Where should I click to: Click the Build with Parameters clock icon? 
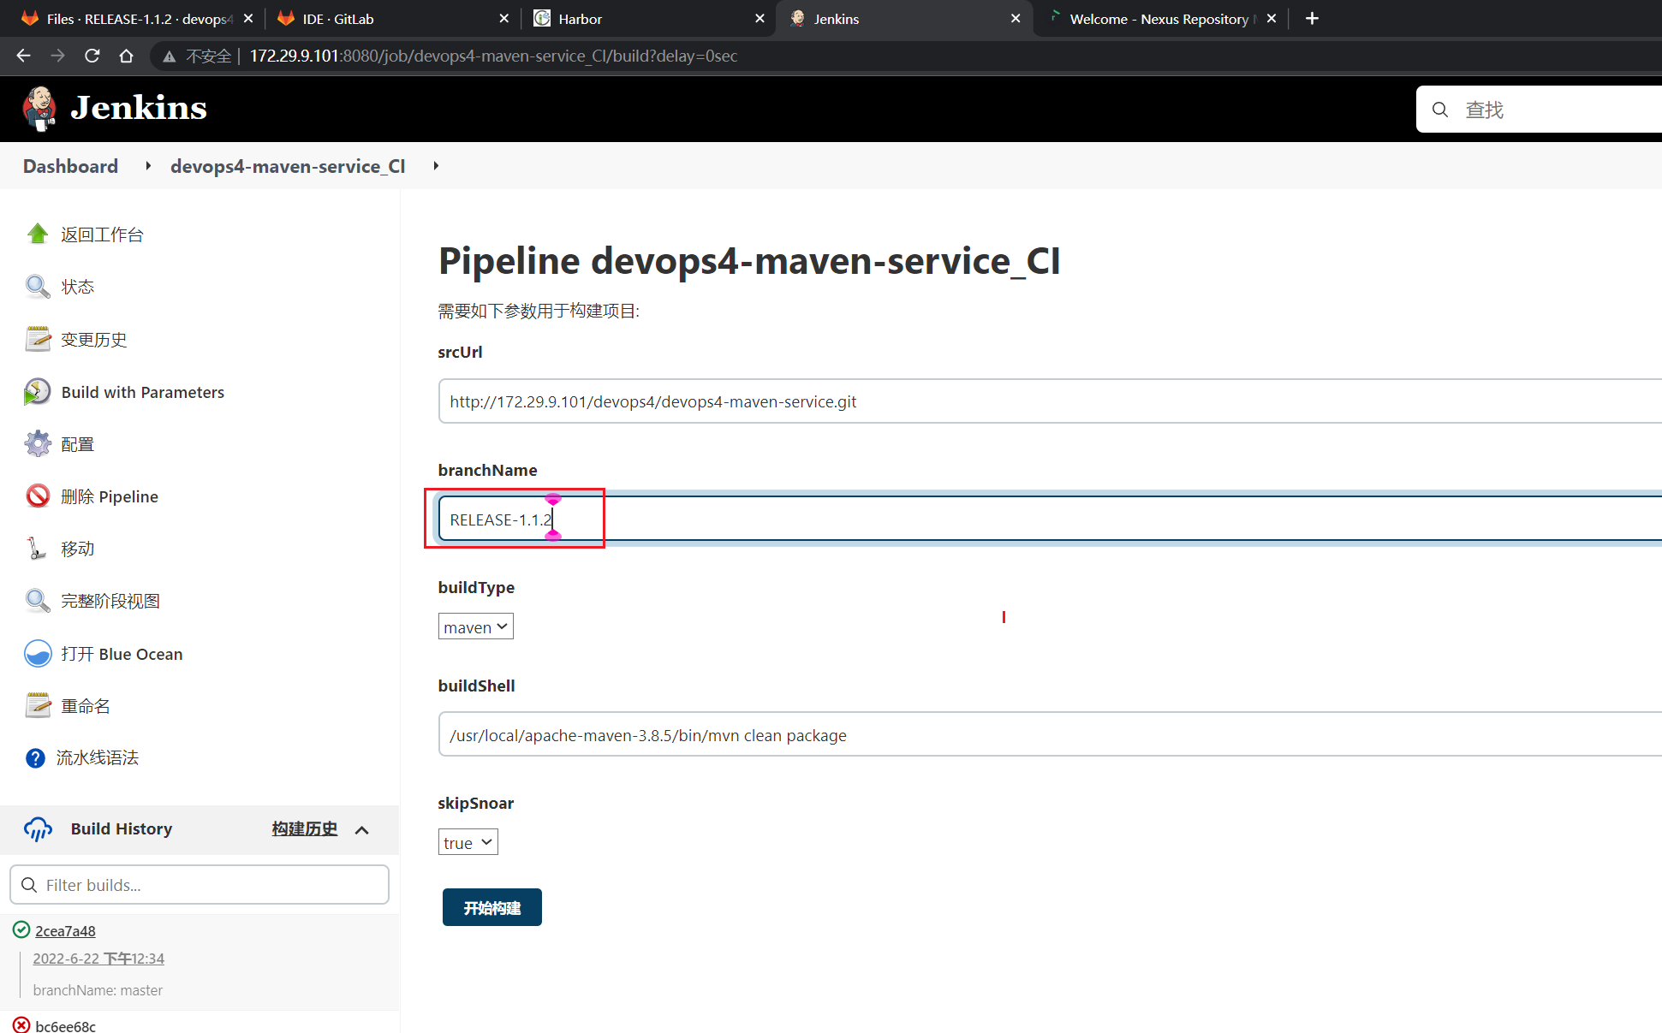coord(38,392)
